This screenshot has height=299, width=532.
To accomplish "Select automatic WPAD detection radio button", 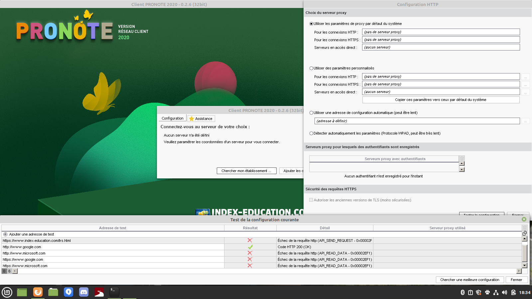I will (311, 133).
